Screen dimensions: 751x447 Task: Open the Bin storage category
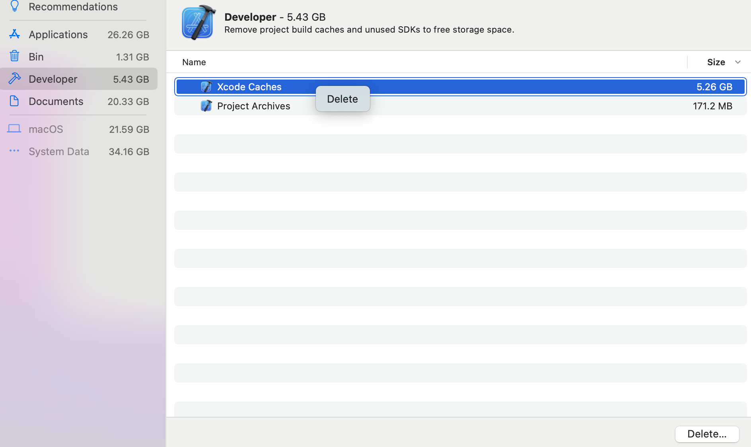coord(79,57)
